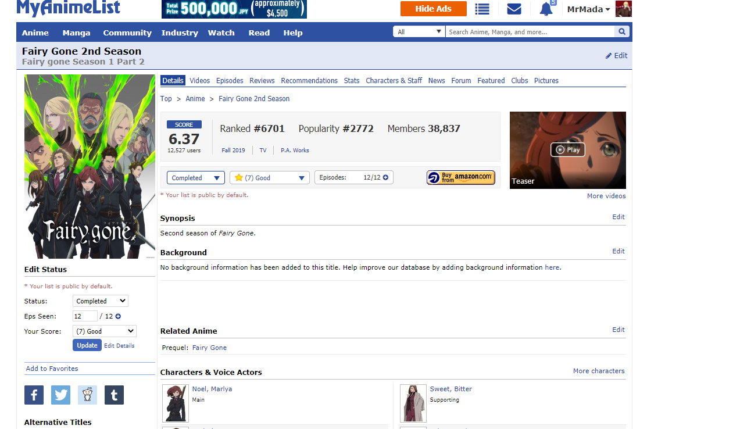The width and height of the screenshot is (733, 429).
Task: Switch to the Reviews tab
Action: click(x=262, y=81)
